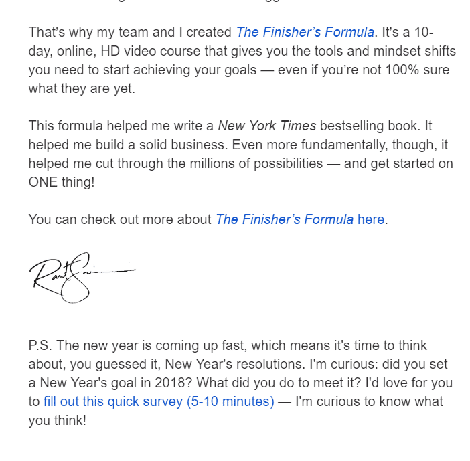The width and height of the screenshot is (470, 461).
Task: Click the 'here' link
Action: click(x=371, y=219)
